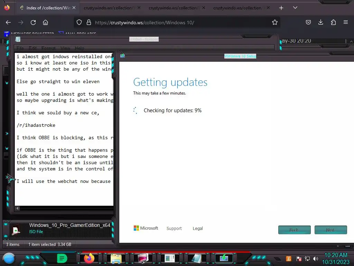The width and height of the screenshot is (354, 266).
Task: Open the Firefox hamburger application menu
Action: click(345, 23)
